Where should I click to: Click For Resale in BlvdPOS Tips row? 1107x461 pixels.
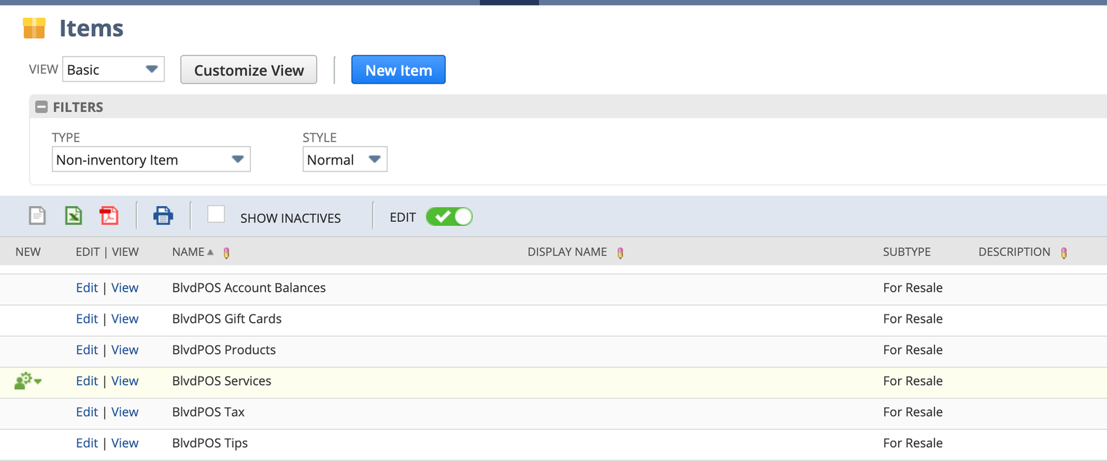click(913, 444)
